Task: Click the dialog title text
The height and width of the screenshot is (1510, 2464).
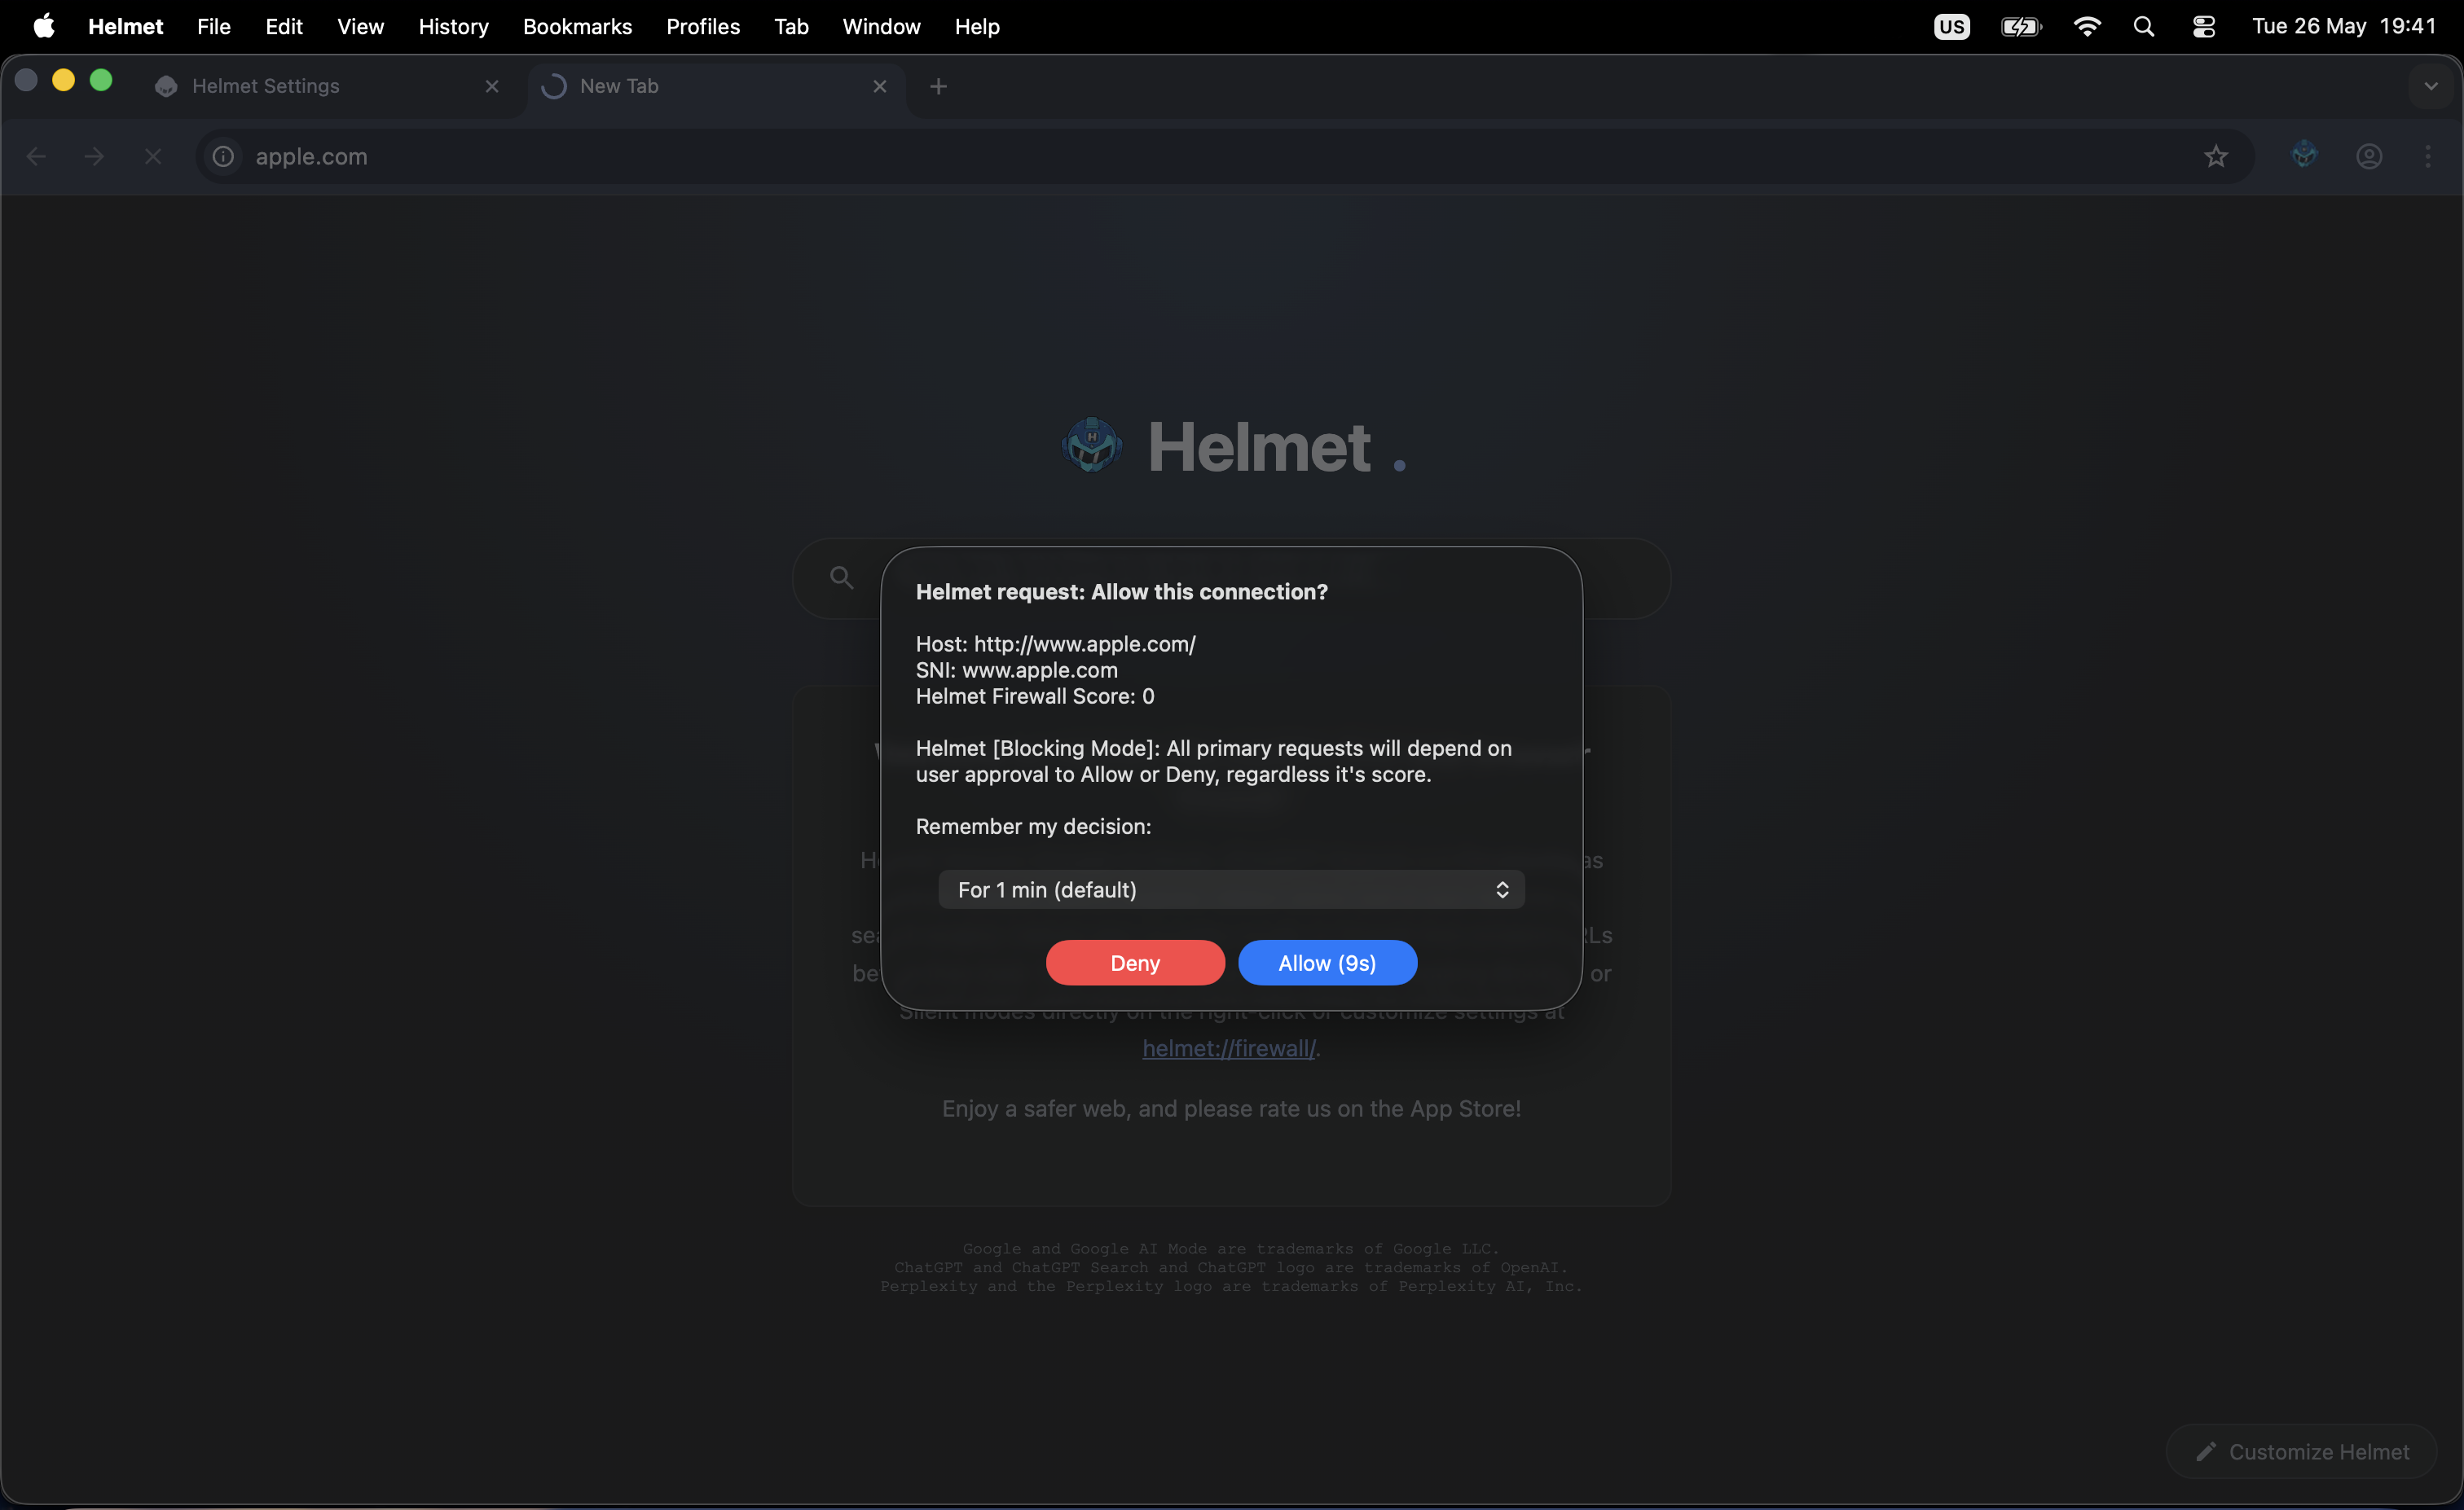Action: (1121, 591)
